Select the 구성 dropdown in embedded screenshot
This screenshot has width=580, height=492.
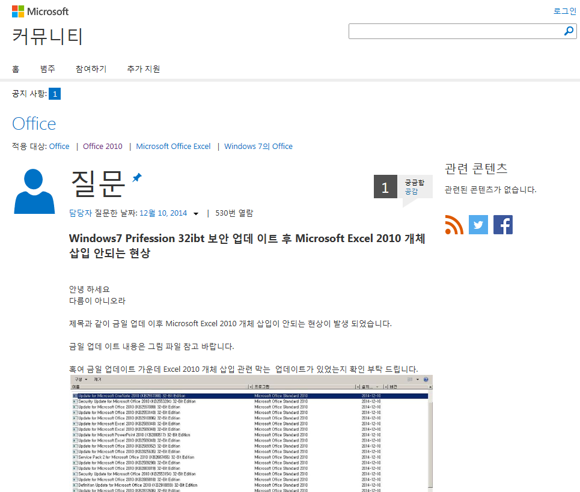tap(81, 379)
